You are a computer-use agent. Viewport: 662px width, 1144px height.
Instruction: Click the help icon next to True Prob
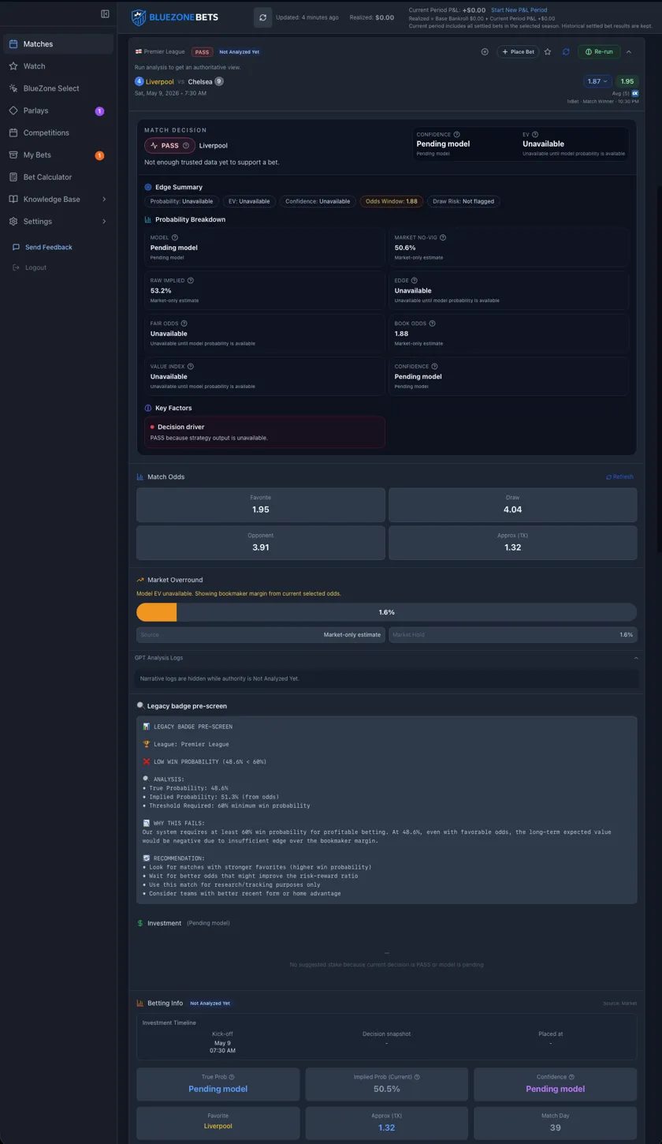232,1077
